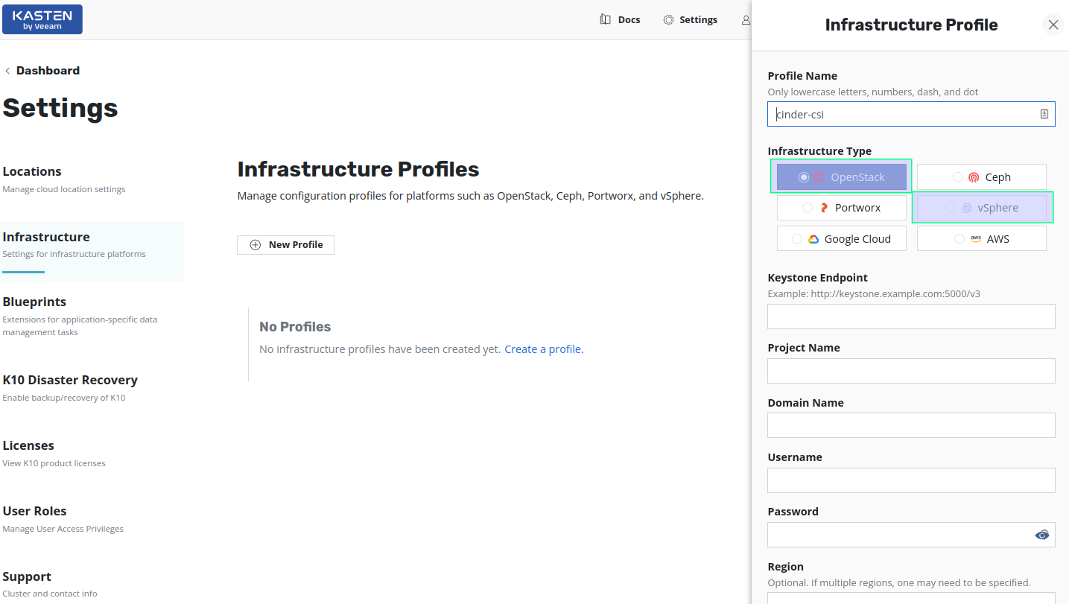Select the Google Cloud radio button
Viewport: 1069px width, 604px height.
pyautogui.click(x=797, y=239)
